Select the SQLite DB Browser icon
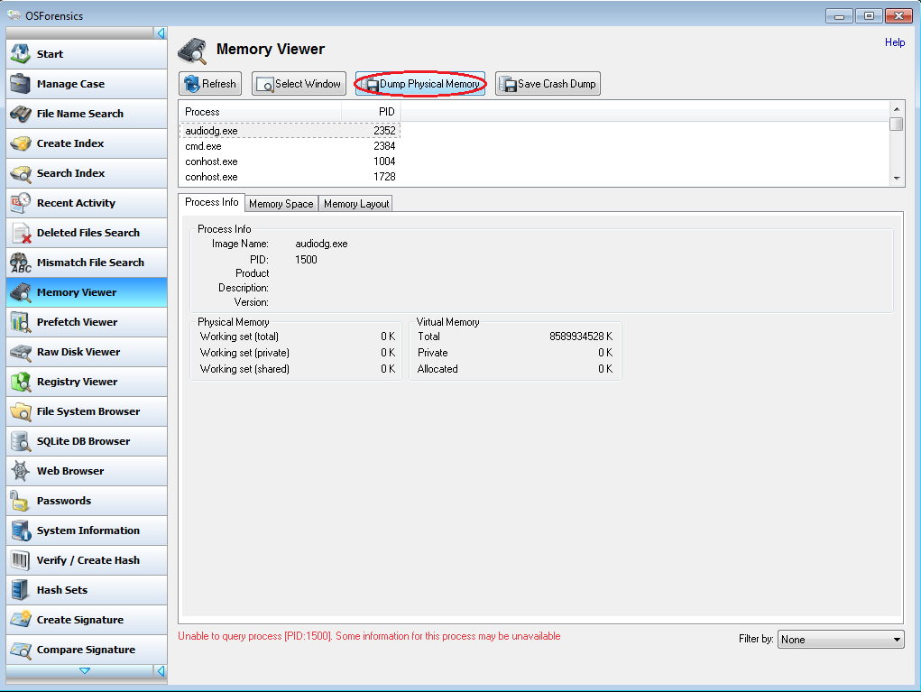921x692 pixels. pyautogui.click(x=21, y=441)
